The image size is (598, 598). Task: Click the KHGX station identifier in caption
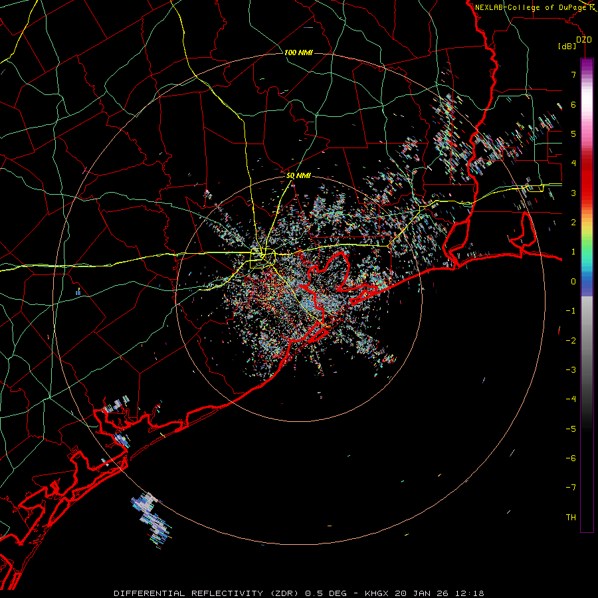pyautogui.click(x=377, y=593)
